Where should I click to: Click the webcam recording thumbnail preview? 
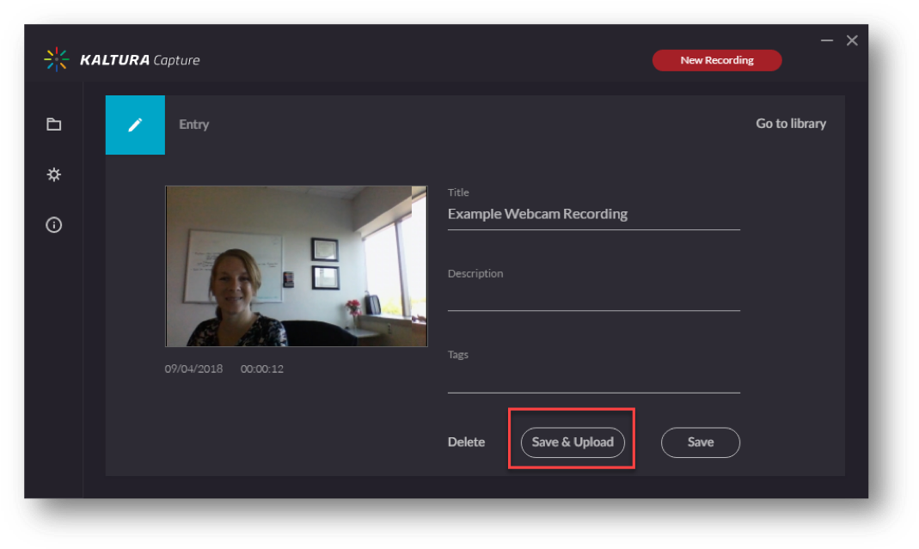pos(296,266)
